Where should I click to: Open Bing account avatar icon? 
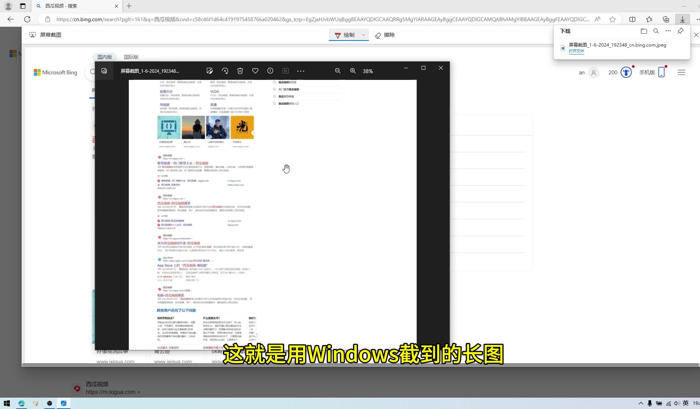(x=594, y=73)
